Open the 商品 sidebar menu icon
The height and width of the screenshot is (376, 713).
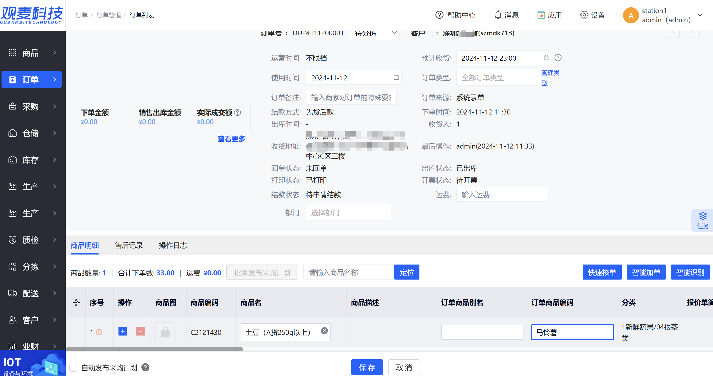pos(13,53)
